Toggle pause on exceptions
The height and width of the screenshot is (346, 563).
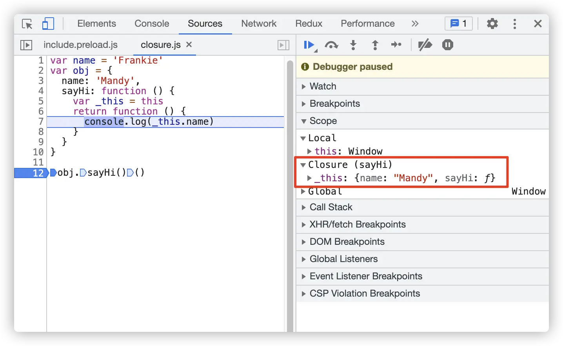tap(448, 45)
